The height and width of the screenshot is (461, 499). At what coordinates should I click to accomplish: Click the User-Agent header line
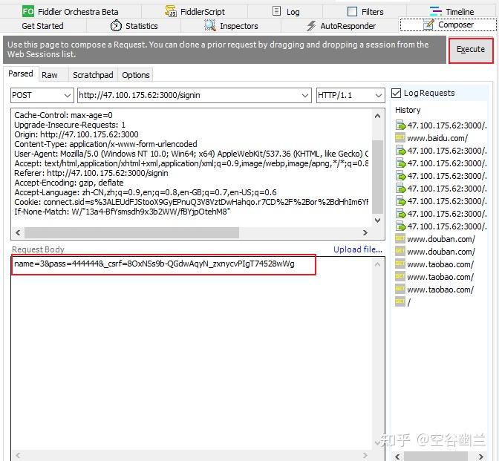(x=192, y=154)
